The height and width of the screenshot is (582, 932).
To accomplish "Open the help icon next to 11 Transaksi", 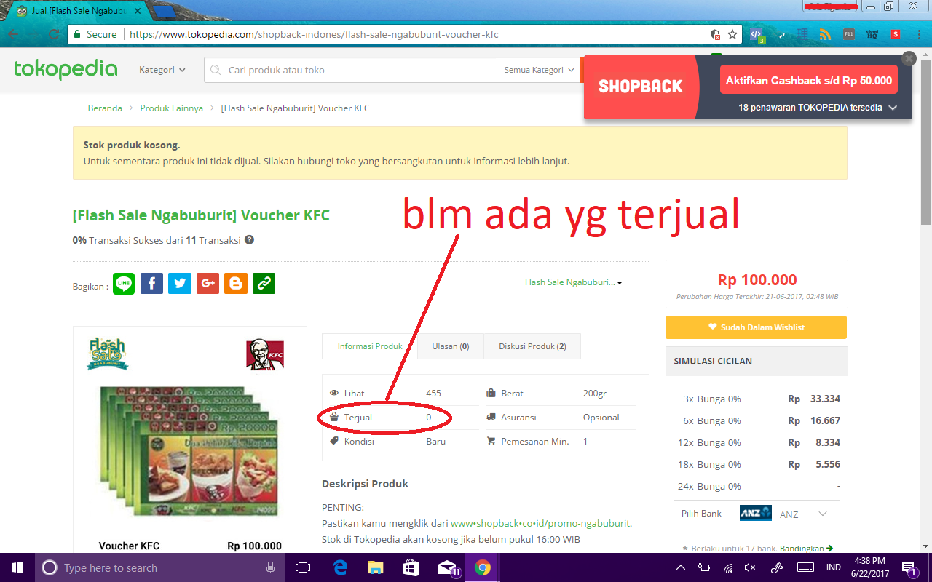I will click(249, 240).
